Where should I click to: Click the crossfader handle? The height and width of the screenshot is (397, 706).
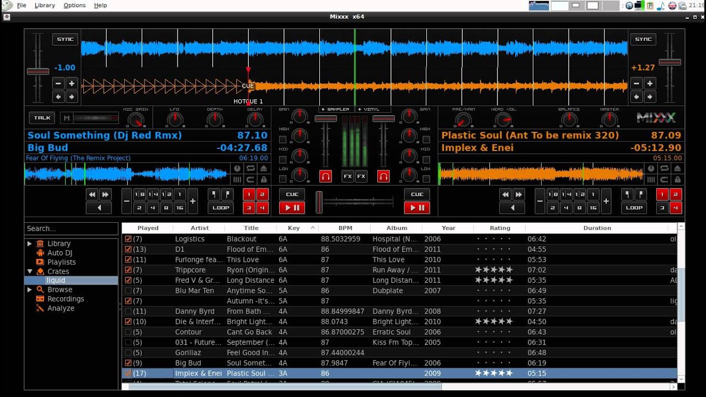[319, 202]
